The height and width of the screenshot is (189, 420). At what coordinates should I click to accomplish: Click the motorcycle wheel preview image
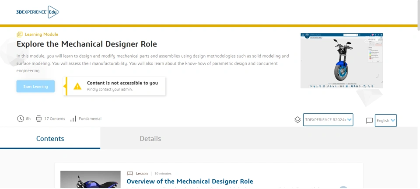[x=341, y=61]
